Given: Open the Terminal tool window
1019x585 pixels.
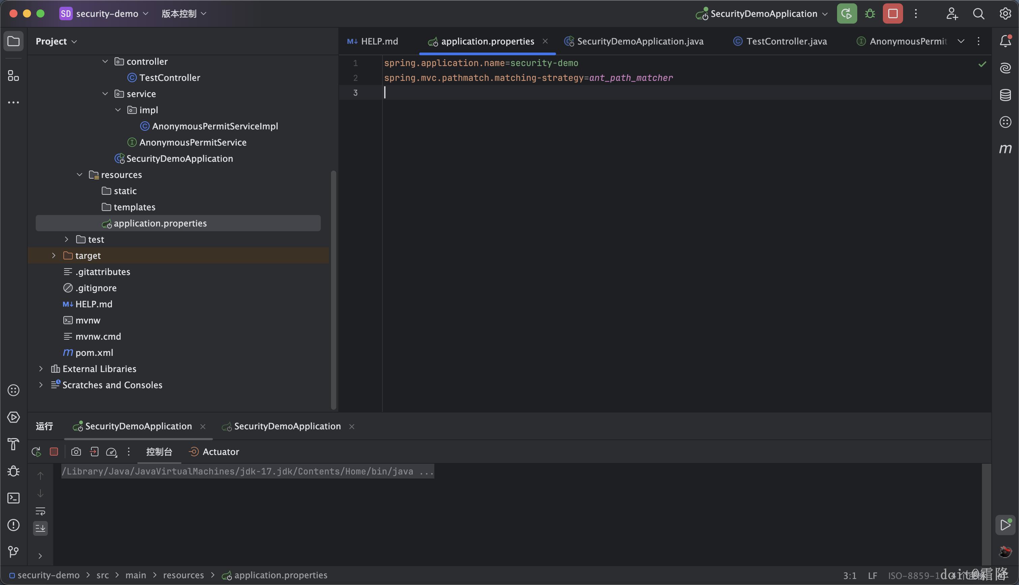Looking at the screenshot, I should tap(14, 498).
